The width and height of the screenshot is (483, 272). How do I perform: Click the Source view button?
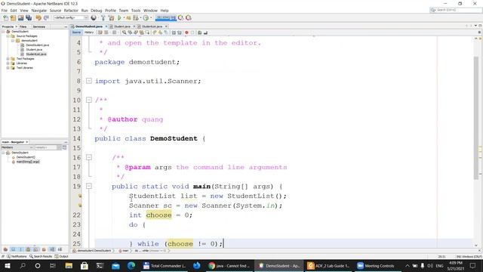(76, 32)
